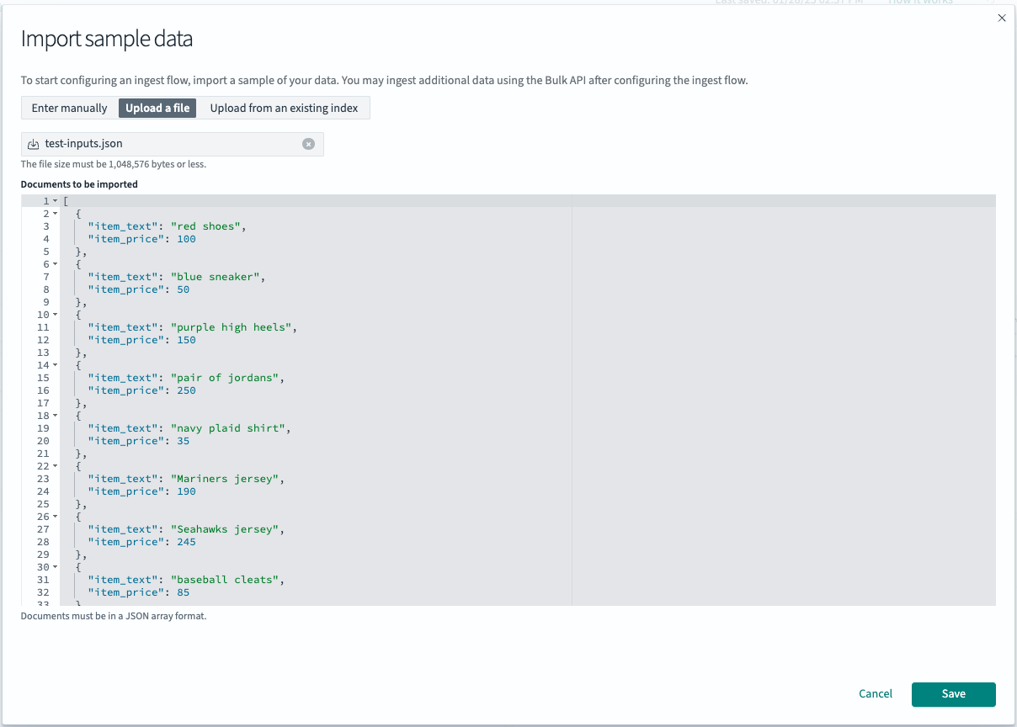Collapse the object fold arrow on line 26
The height and width of the screenshot is (727, 1017).
click(x=56, y=517)
